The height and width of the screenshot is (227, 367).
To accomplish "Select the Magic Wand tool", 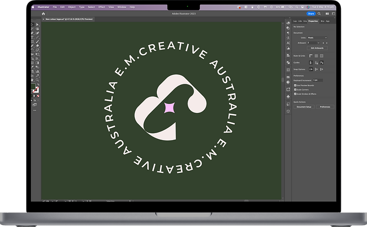I will point(32,29).
